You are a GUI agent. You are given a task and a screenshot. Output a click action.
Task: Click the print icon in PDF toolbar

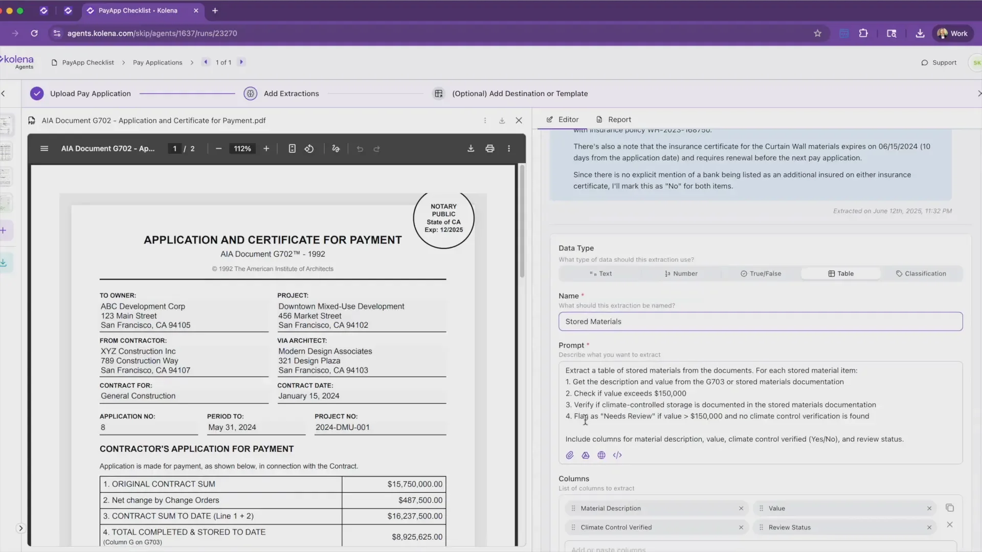coord(490,148)
